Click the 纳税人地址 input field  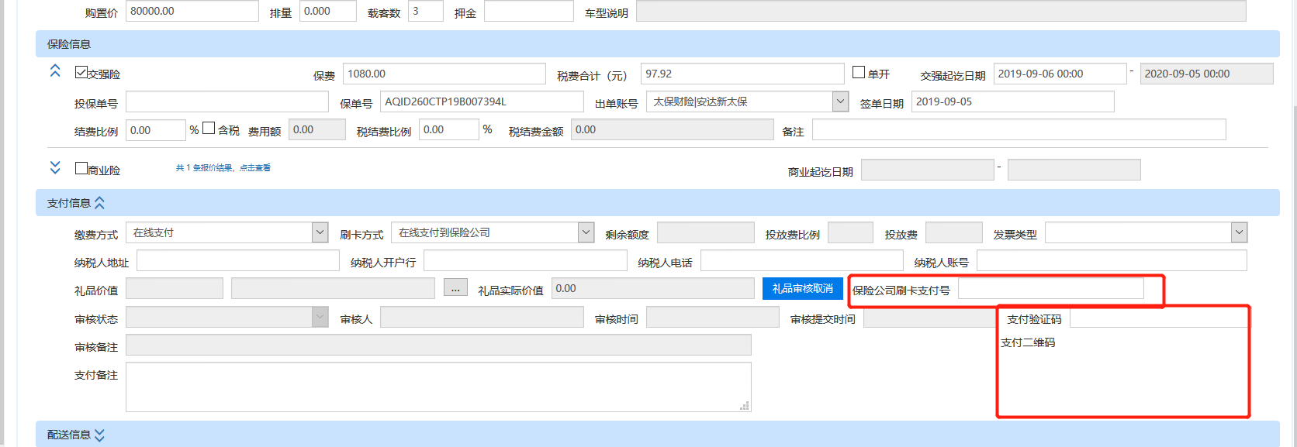click(238, 260)
